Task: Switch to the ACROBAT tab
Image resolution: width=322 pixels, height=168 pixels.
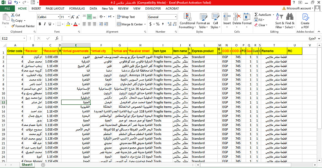Action: tap(172, 9)
